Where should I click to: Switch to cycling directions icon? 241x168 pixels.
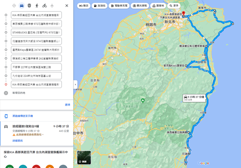click(44, 6)
